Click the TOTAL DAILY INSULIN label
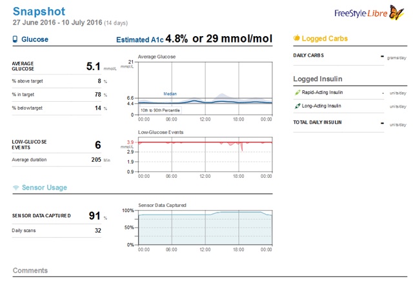This screenshot has height=290, width=413. click(x=317, y=122)
